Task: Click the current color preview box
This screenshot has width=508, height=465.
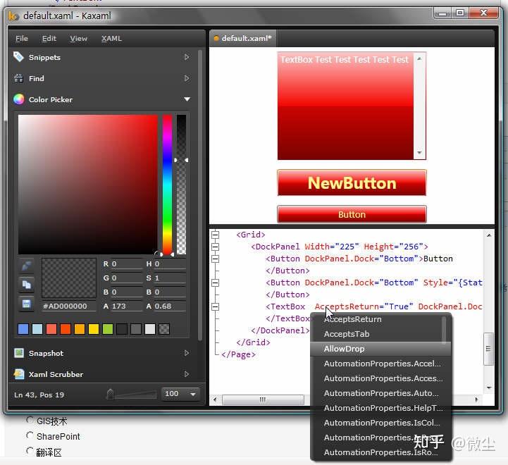Action: pyautogui.click(x=69, y=278)
